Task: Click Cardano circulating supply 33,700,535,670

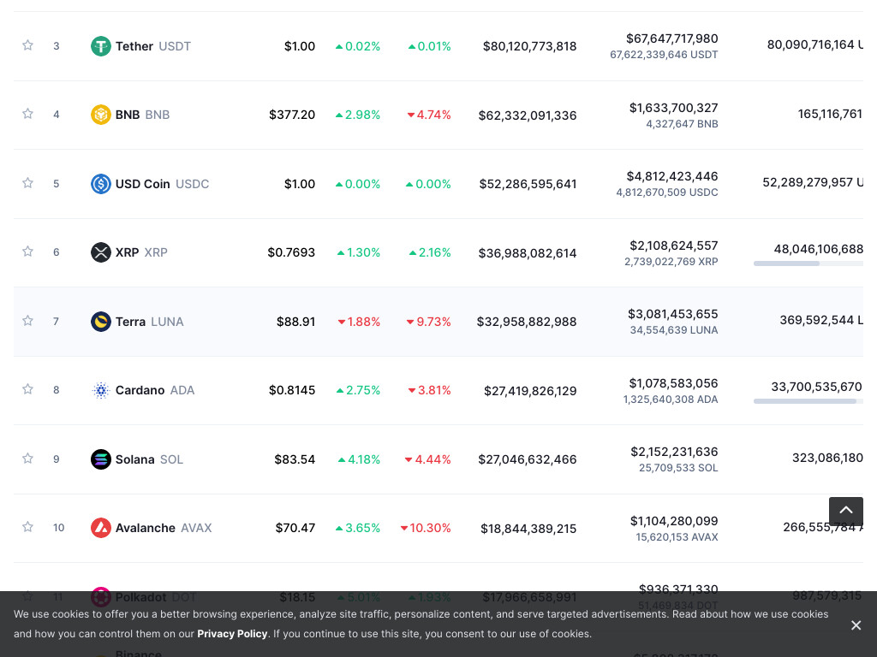Action: click(816, 387)
